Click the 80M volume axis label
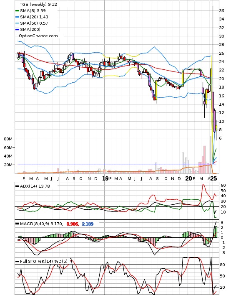This screenshot has height=295, width=236. coord(8,139)
